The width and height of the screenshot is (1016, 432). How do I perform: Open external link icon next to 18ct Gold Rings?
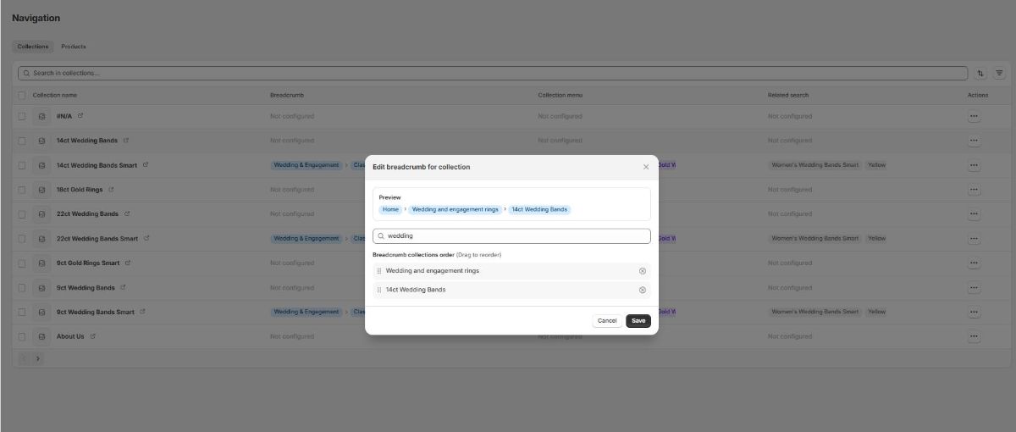click(x=112, y=190)
